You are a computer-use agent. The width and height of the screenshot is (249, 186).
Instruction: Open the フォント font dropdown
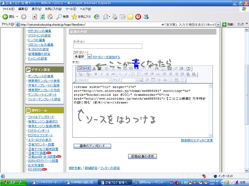110,80
